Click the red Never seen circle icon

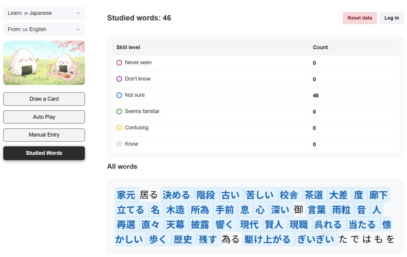click(x=119, y=62)
